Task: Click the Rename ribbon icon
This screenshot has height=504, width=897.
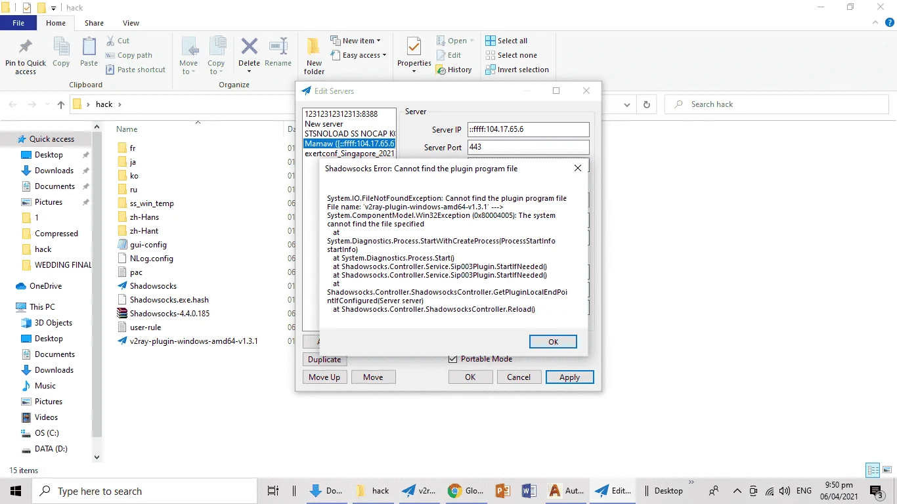Action: (x=278, y=52)
